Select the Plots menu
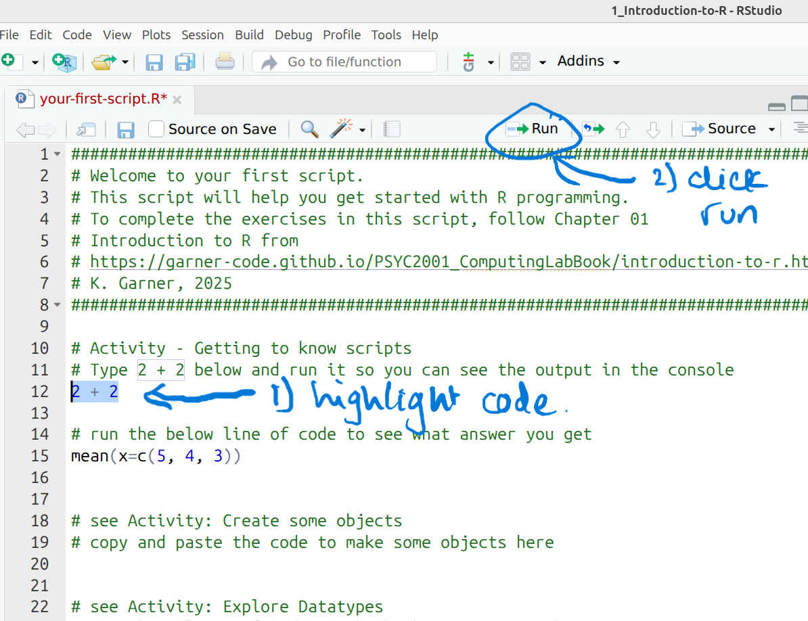The width and height of the screenshot is (808, 621). click(x=156, y=34)
